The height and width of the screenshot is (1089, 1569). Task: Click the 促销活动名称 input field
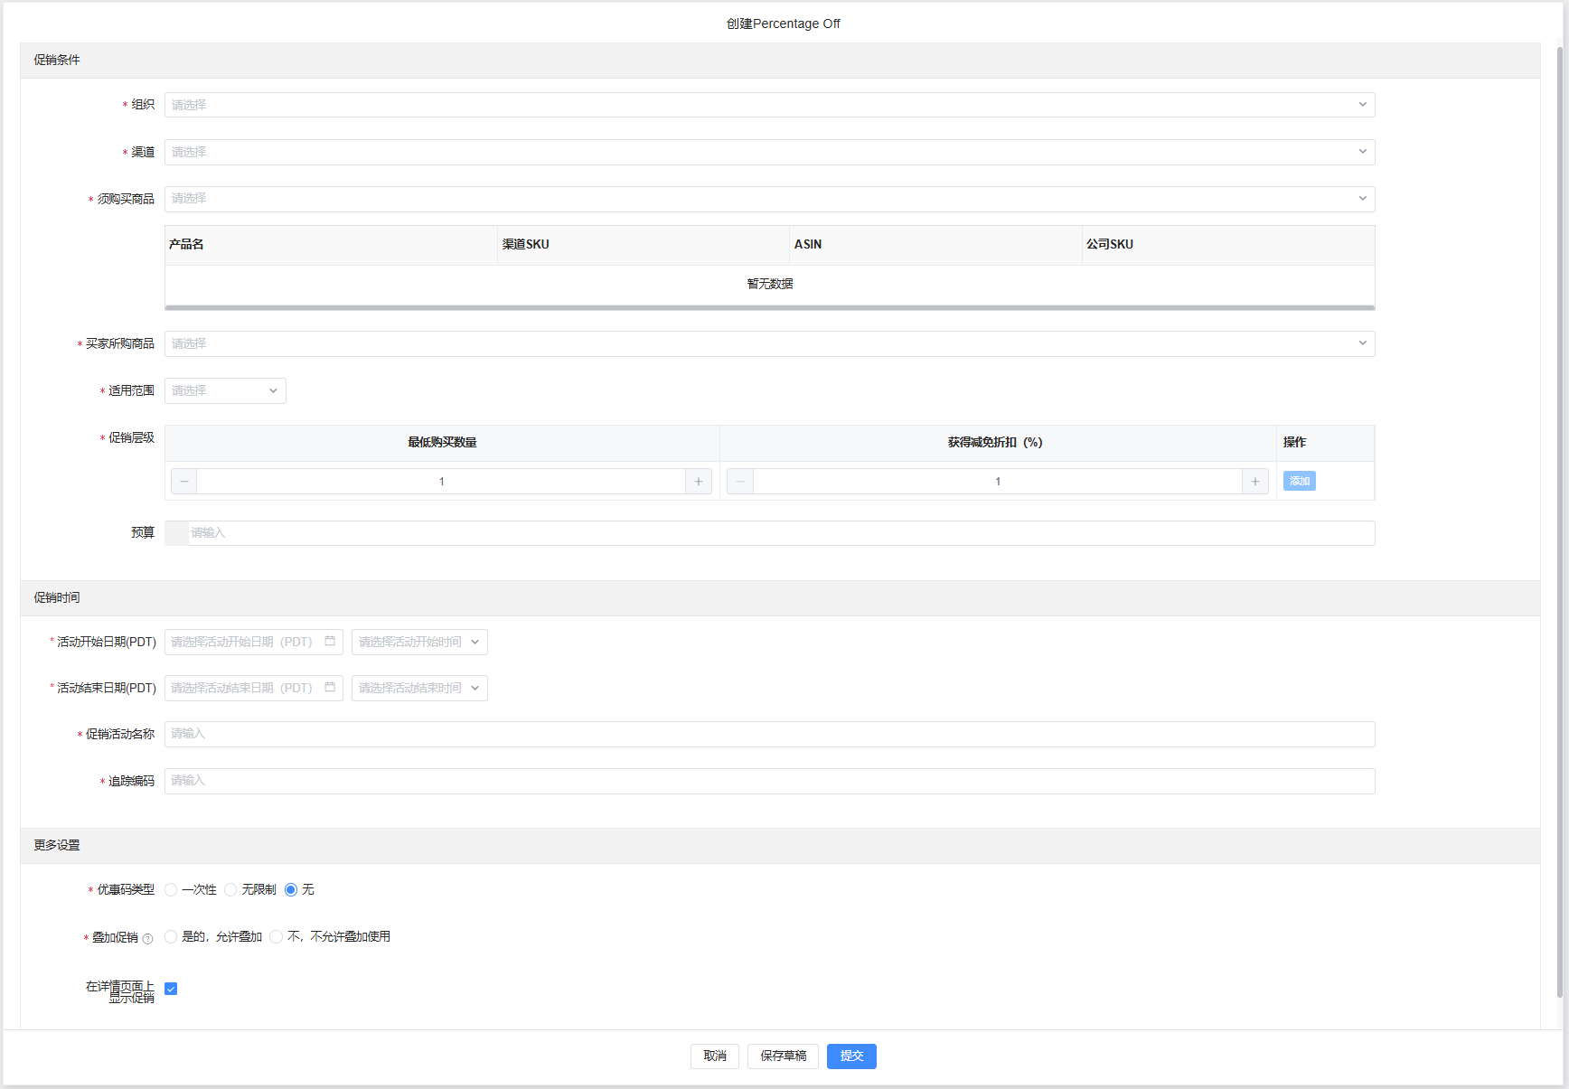coord(769,734)
